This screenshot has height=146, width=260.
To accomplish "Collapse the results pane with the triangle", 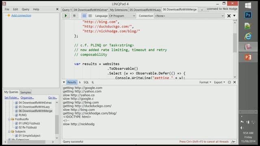I will 64,82.
